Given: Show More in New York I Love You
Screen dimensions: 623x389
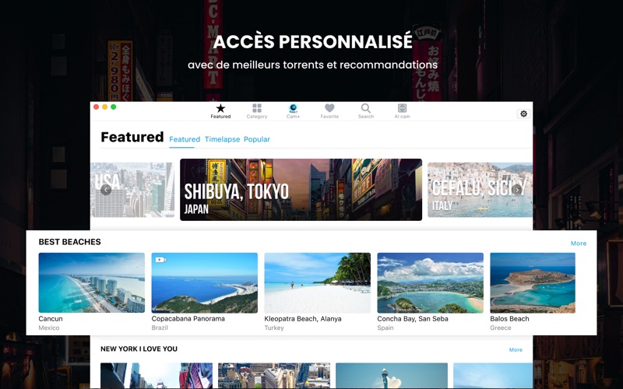Looking at the screenshot, I should [516, 349].
